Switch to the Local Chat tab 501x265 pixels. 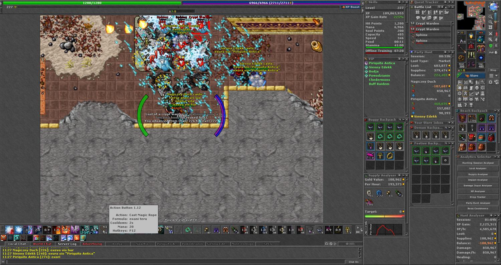click(x=17, y=244)
